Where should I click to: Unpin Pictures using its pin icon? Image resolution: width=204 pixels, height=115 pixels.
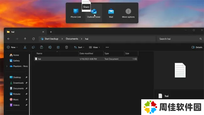pyautogui.click(x=26, y=94)
